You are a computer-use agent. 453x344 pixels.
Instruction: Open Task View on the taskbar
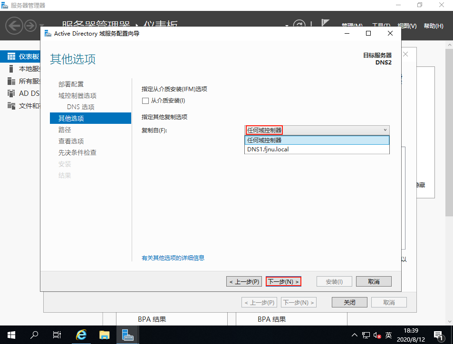(57, 335)
